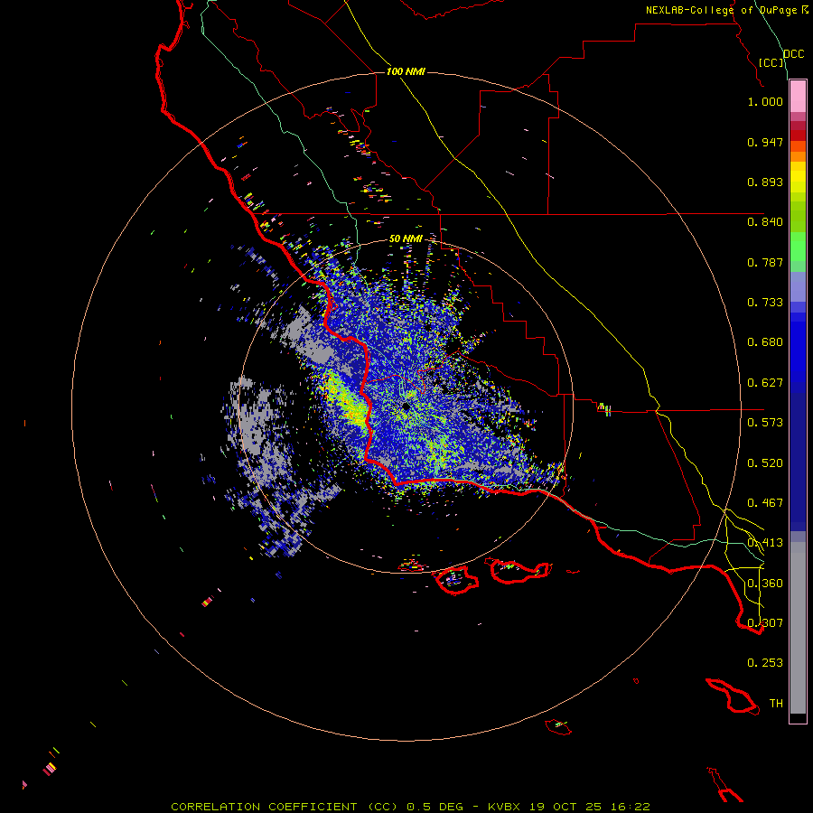Click the 0.840 scale value
Viewport: 813px width, 813px height.
765,222
